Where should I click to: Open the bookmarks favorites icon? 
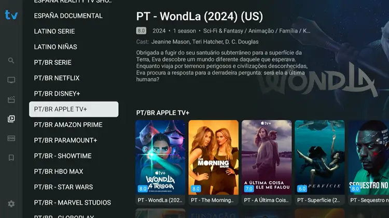[x=11, y=157]
